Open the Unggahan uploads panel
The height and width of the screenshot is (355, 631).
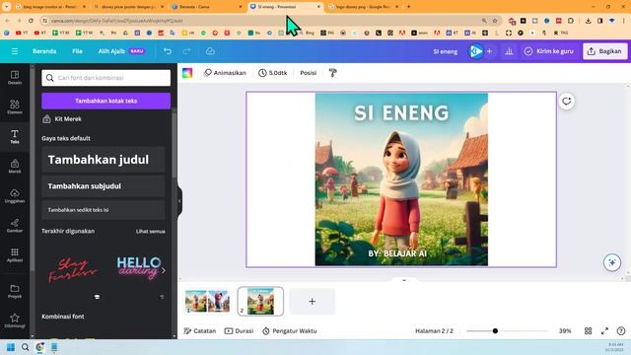[15, 195]
